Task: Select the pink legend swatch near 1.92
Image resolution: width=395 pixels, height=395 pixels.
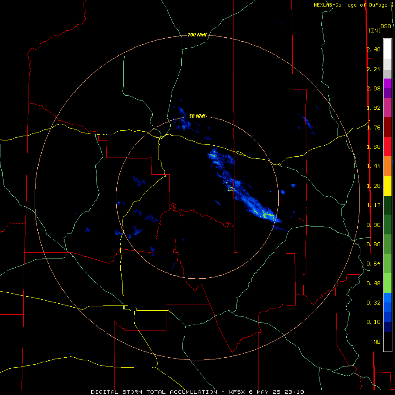Action: click(x=388, y=108)
